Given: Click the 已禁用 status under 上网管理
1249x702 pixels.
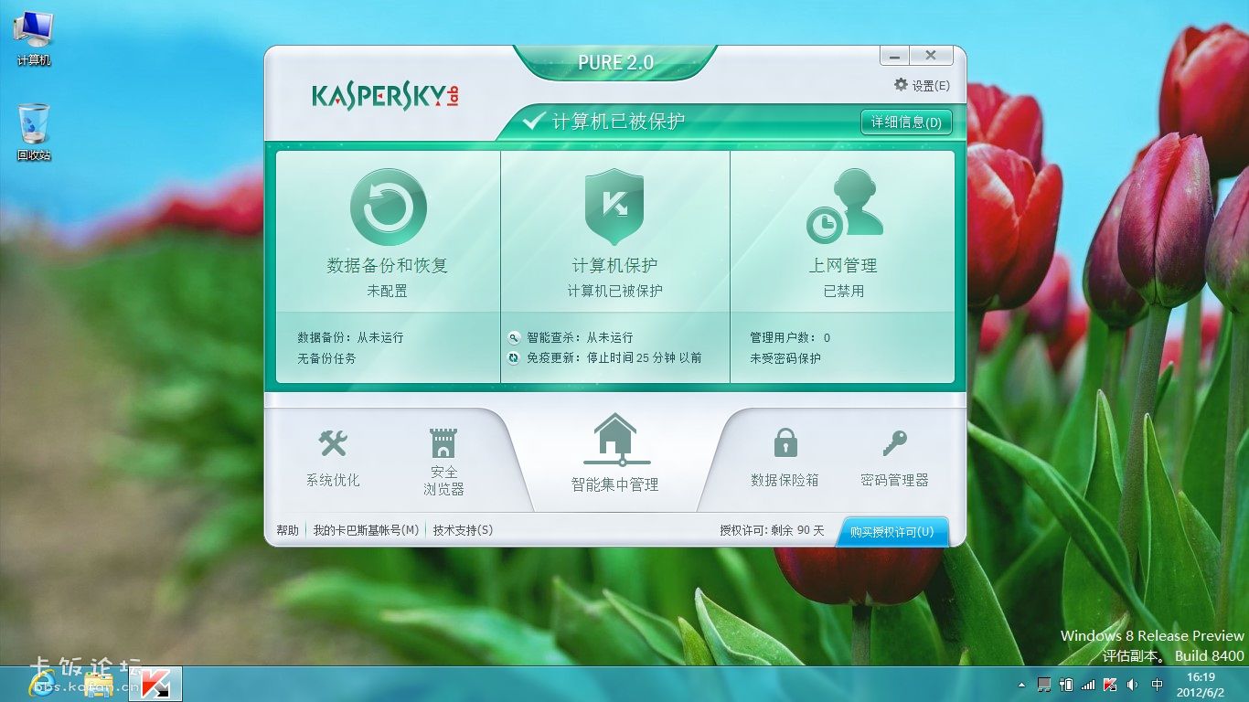Looking at the screenshot, I should pos(844,291).
